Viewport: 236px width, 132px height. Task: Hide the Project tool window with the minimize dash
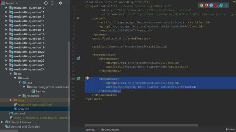point(67,3)
